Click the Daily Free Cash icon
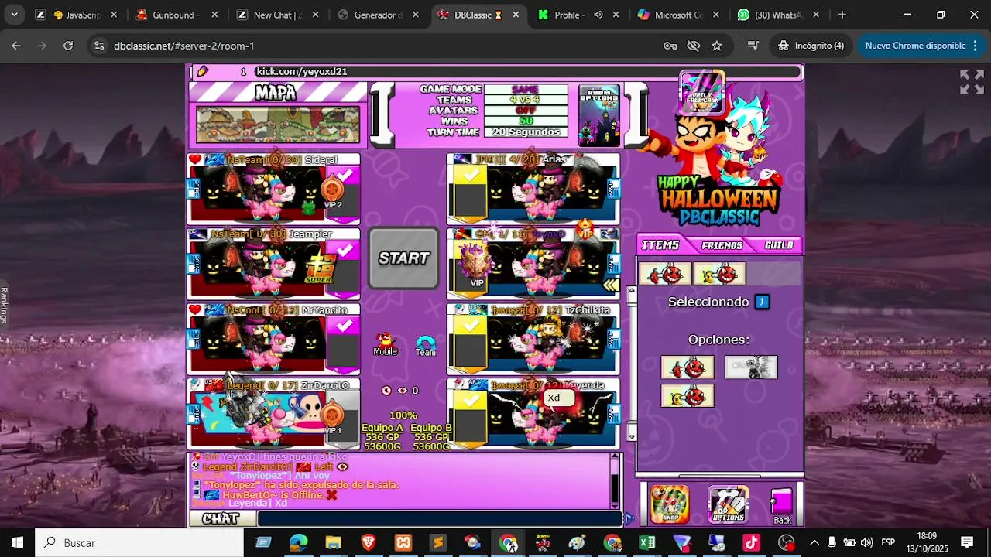 pos(701,93)
